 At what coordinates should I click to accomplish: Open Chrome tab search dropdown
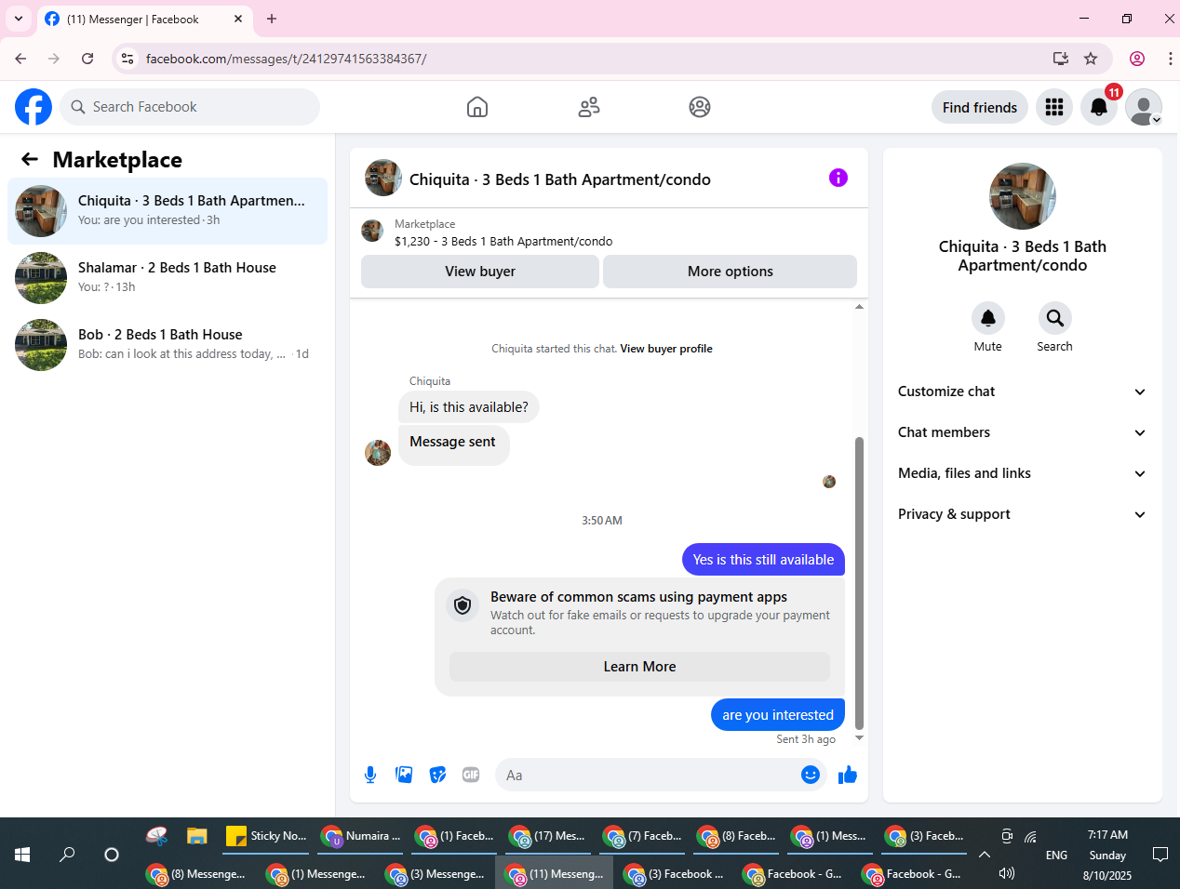[x=19, y=19]
